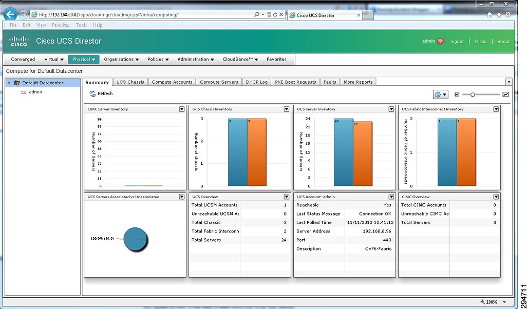Switch to the Compute Accounts tab
The width and height of the screenshot is (527, 309).
click(172, 82)
